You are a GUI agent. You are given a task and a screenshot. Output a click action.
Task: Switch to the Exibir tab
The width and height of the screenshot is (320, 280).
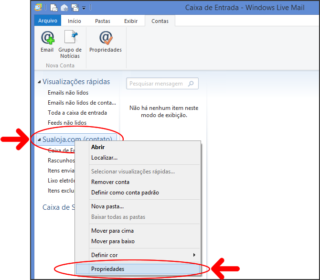tap(131, 21)
